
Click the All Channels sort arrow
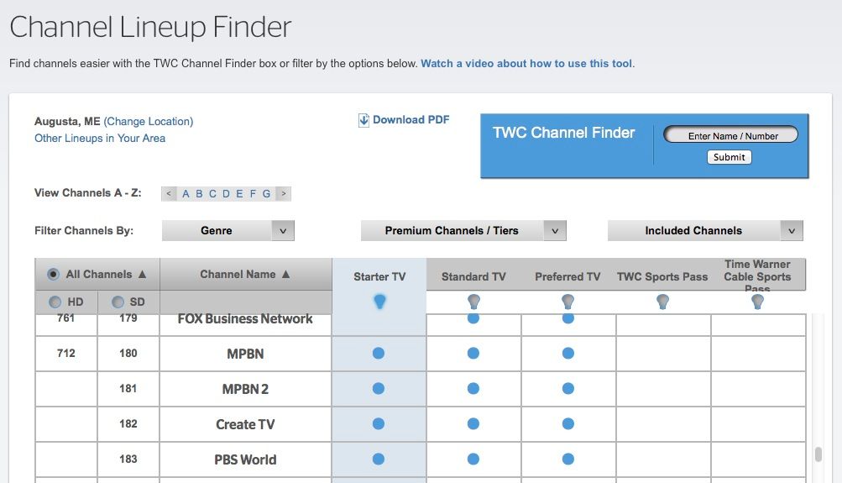[143, 274]
